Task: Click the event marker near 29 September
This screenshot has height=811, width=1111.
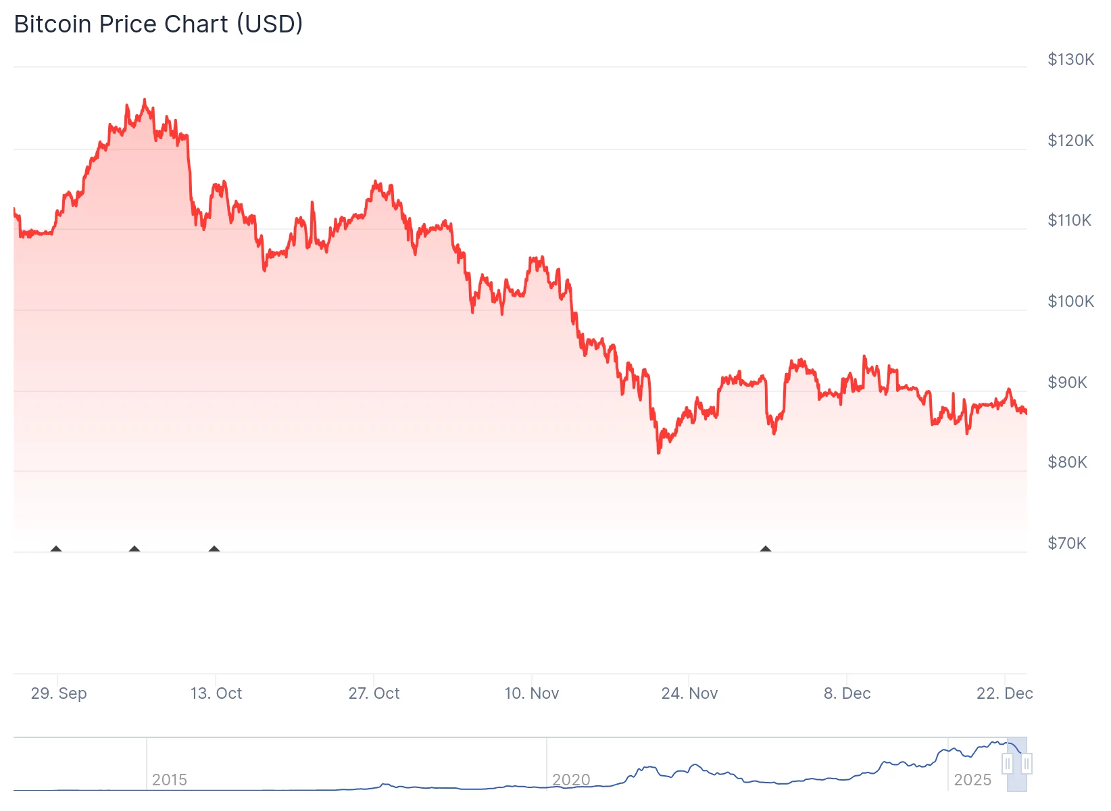Action: tap(56, 549)
